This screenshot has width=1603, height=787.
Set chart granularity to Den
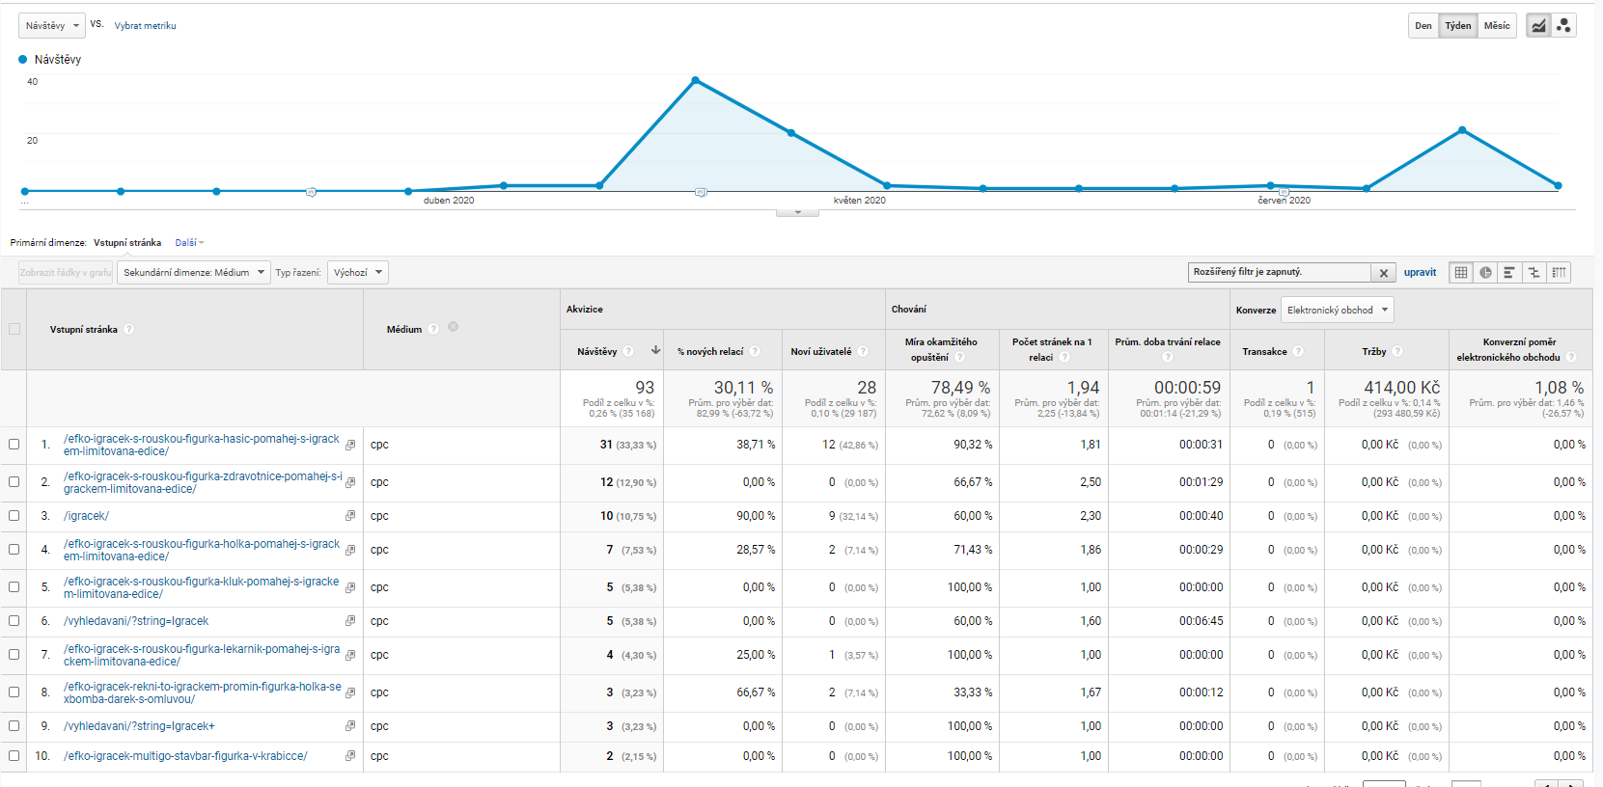pyautogui.click(x=1423, y=26)
